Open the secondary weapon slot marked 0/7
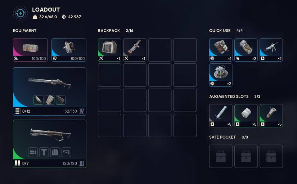This screenshot has width=297, height=184. 50,144
